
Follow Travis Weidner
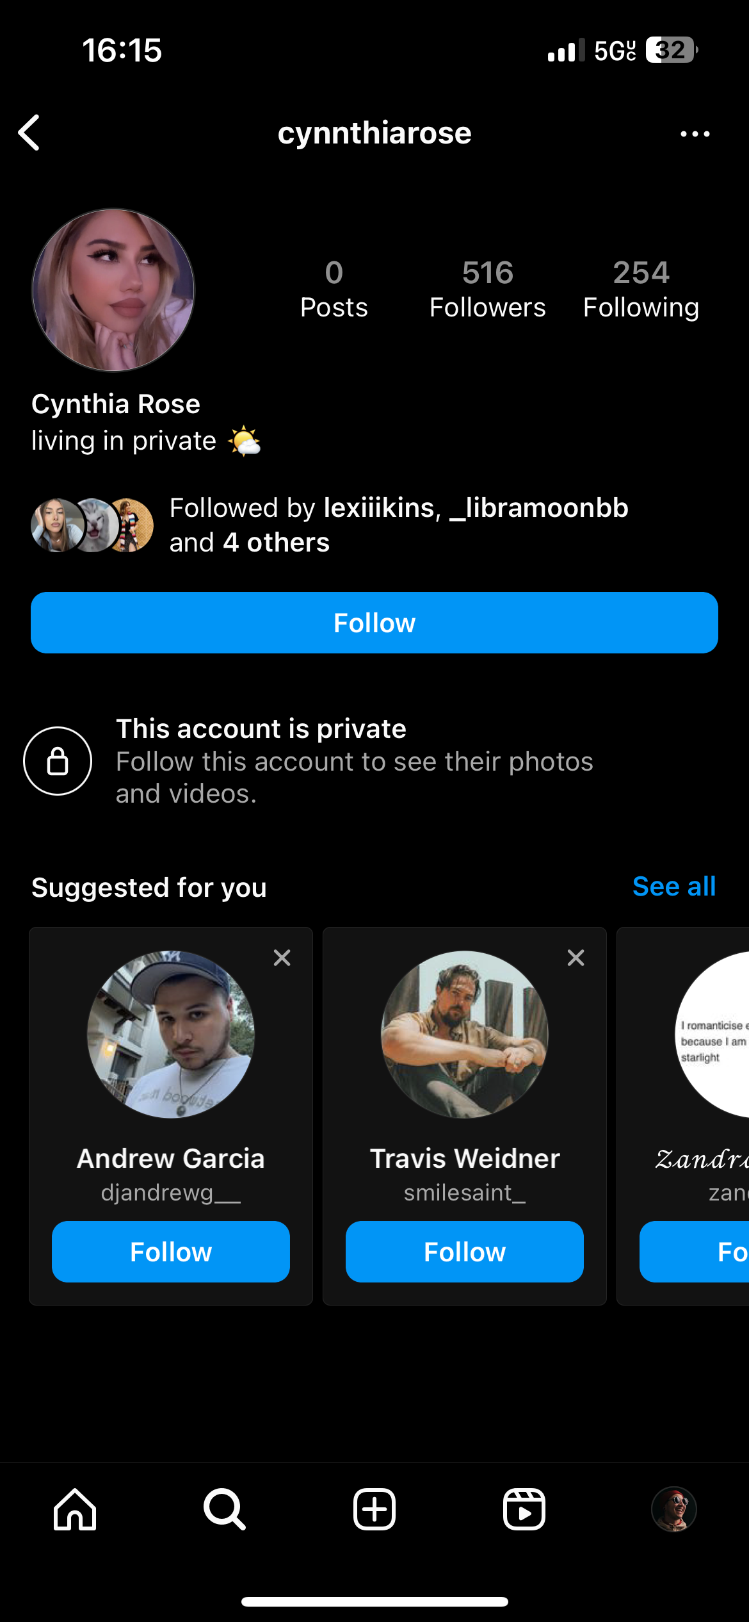[x=465, y=1252]
